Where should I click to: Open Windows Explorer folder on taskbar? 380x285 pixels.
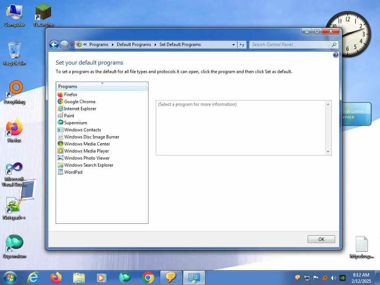tap(79, 278)
